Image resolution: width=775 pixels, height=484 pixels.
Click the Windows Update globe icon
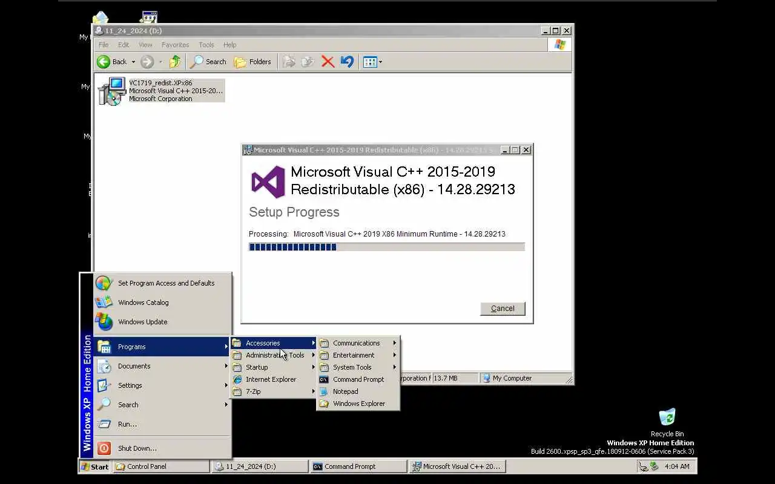point(104,322)
